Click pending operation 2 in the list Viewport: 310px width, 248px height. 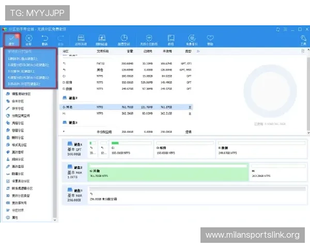28,65
